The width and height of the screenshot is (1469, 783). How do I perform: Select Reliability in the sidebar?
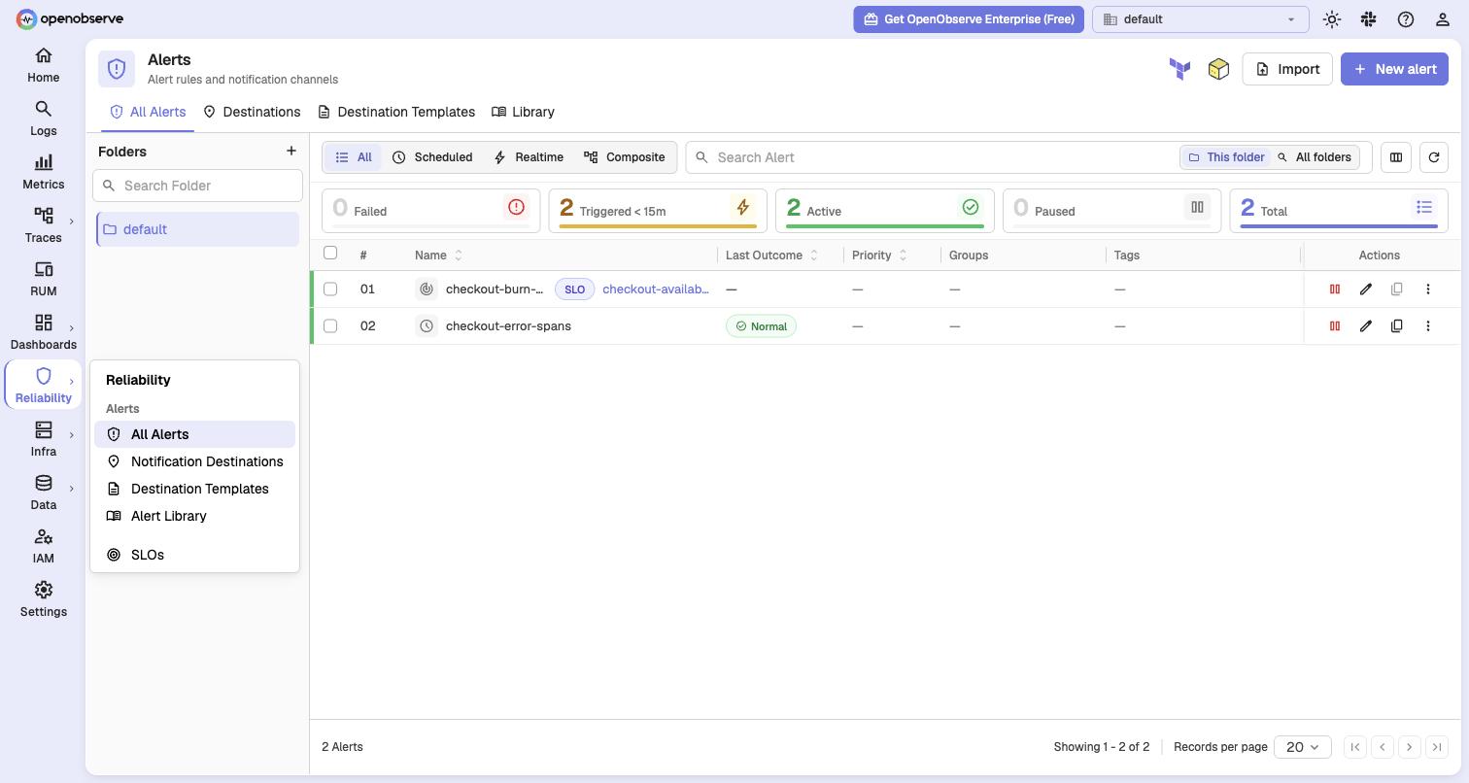[x=43, y=386]
